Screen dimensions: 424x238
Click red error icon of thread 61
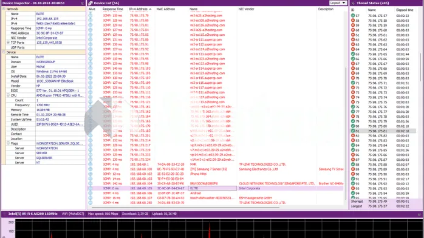(x=353, y=35)
